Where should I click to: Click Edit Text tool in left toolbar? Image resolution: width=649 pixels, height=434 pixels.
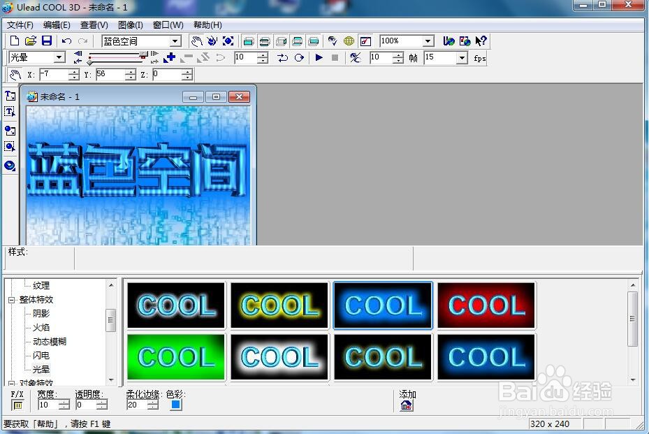coord(10,113)
